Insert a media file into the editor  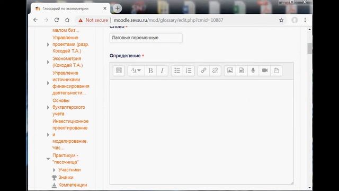[x=242, y=71]
